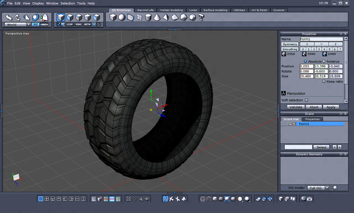Click the LOOP selection button
This screenshot has height=213, width=354.
pos(70,24)
